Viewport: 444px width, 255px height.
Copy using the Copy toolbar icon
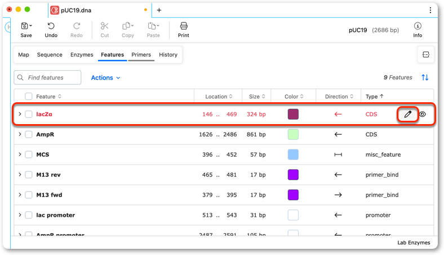pyautogui.click(x=126, y=26)
